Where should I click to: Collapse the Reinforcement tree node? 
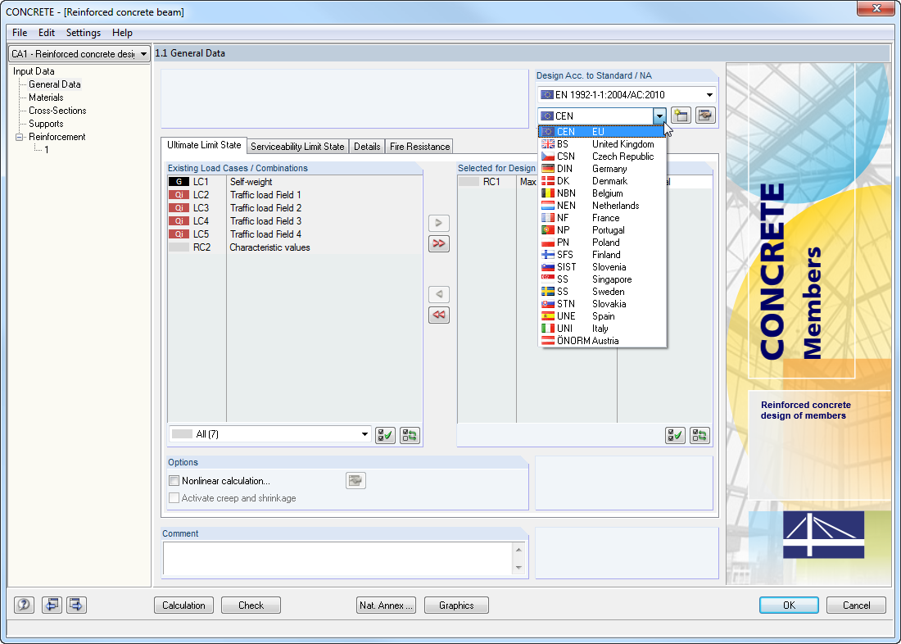point(19,138)
